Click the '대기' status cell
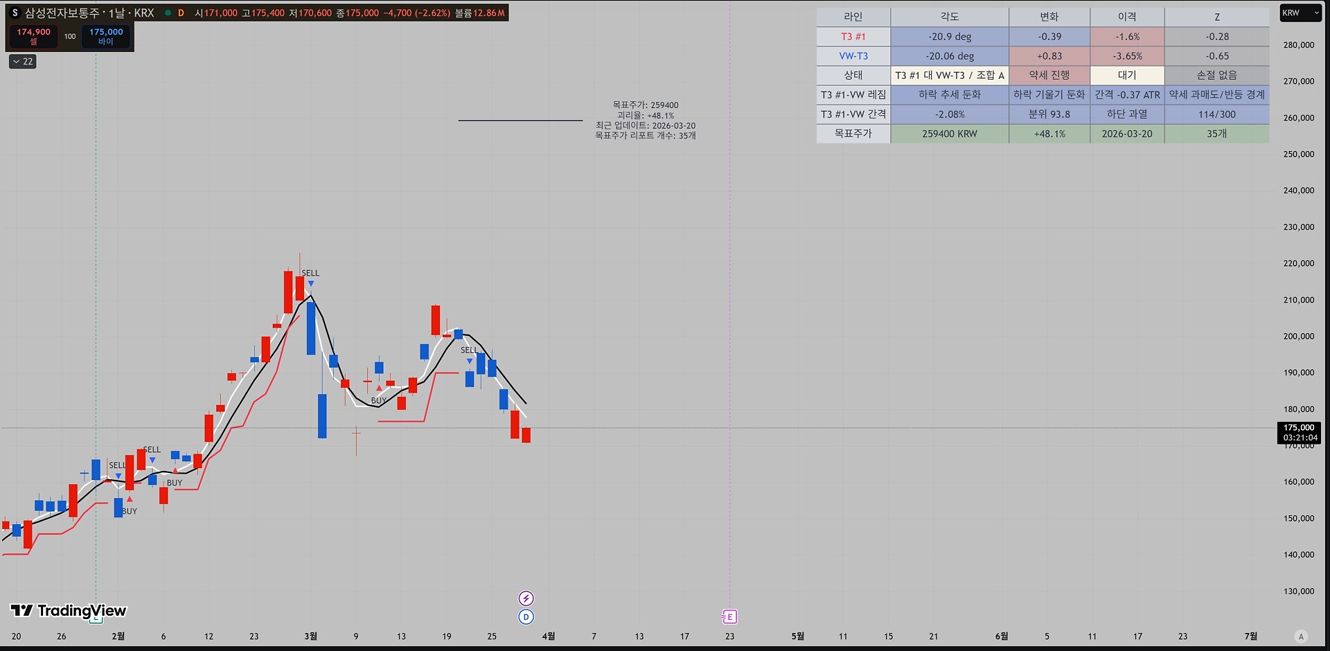This screenshot has width=1330, height=651. (x=1127, y=75)
